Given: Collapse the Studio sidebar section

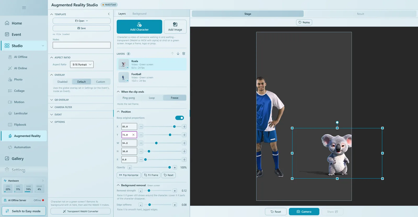Looking at the screenshot, I should pos(43,46).
